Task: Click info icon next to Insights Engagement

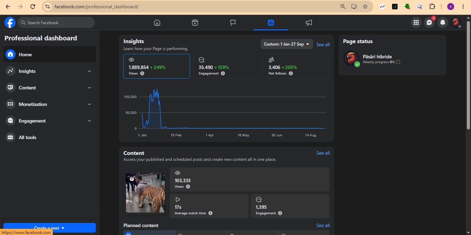Action: click(223, 74)
